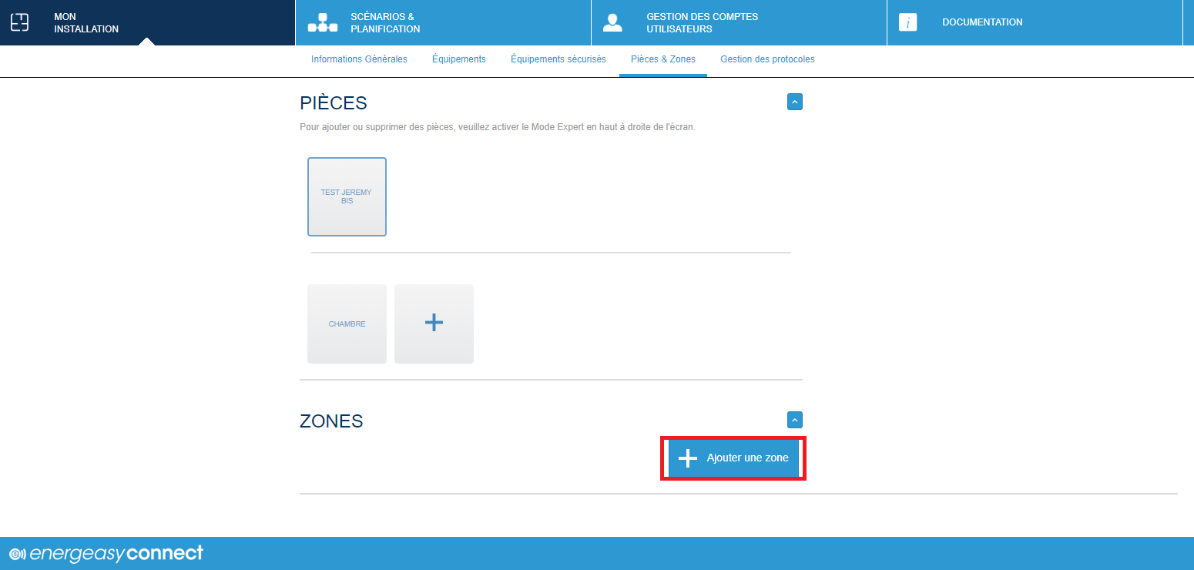The height and width of the screenshot is (570, 1194).
Task: Open the Gestion des protocoles tab
Action: pyautogui.click(x=767, y=59)
